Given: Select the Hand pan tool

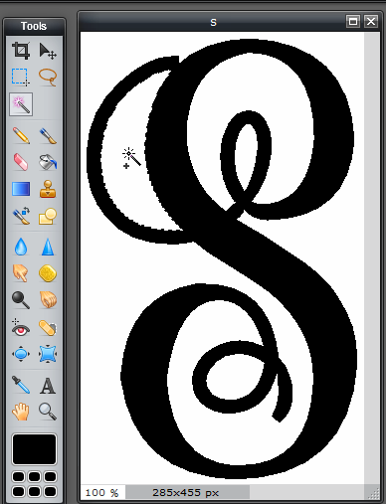Looking at the screenshot, I should (x=21, y=412).
